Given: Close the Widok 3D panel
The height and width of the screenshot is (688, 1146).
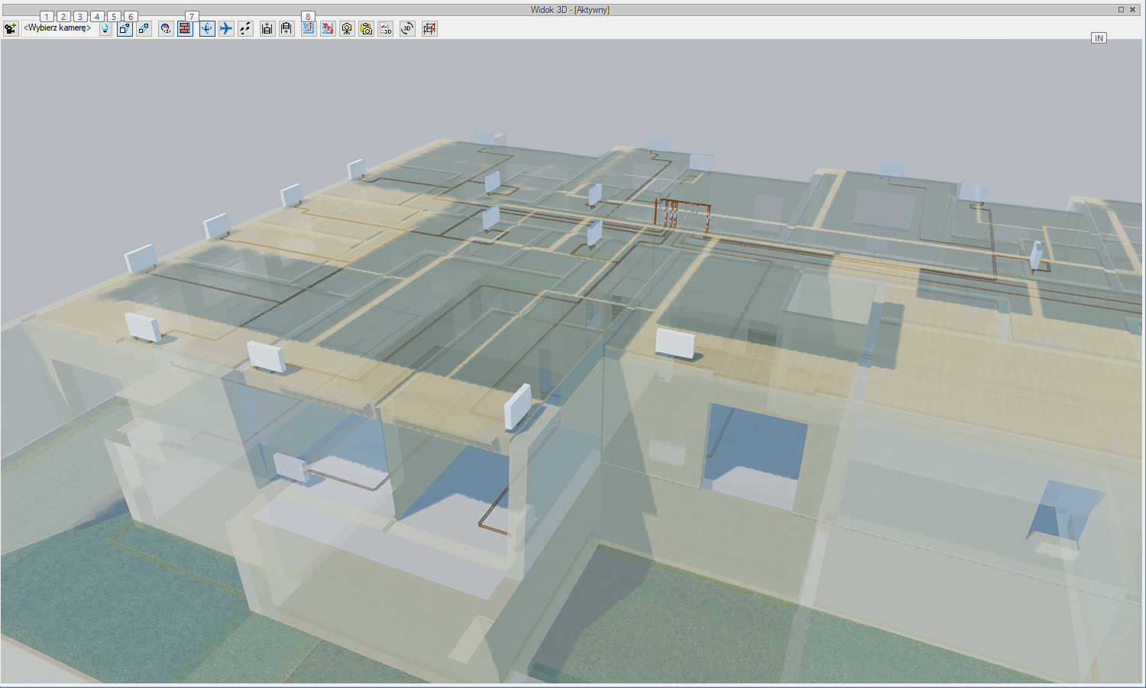Looking at the screenshot, I should [x=1132, y=9].
